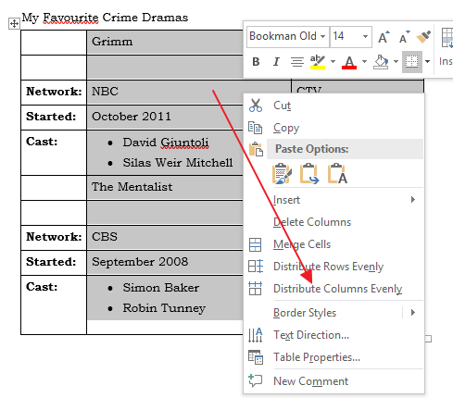Screen dimensions: 453x398
Task: Open Table Properties dialog
Action: [333, 357]
